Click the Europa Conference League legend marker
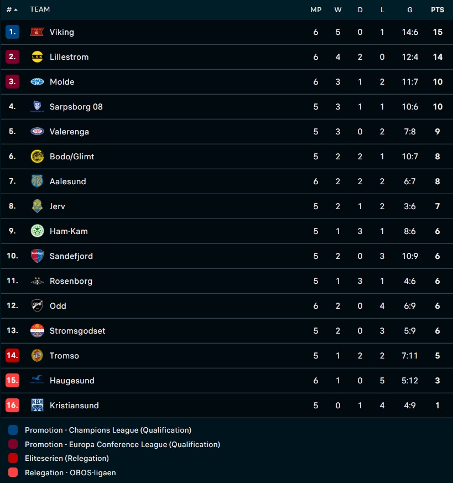 point(14,444)
